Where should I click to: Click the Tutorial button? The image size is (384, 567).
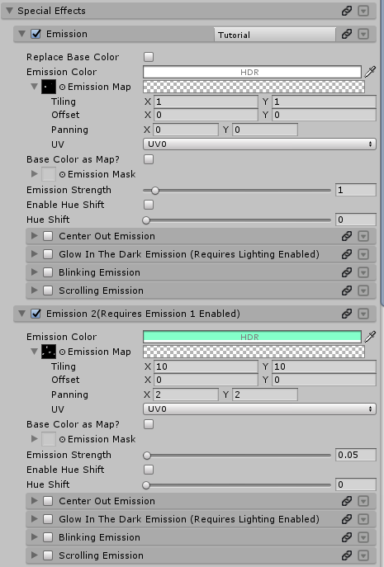(275, 35)
